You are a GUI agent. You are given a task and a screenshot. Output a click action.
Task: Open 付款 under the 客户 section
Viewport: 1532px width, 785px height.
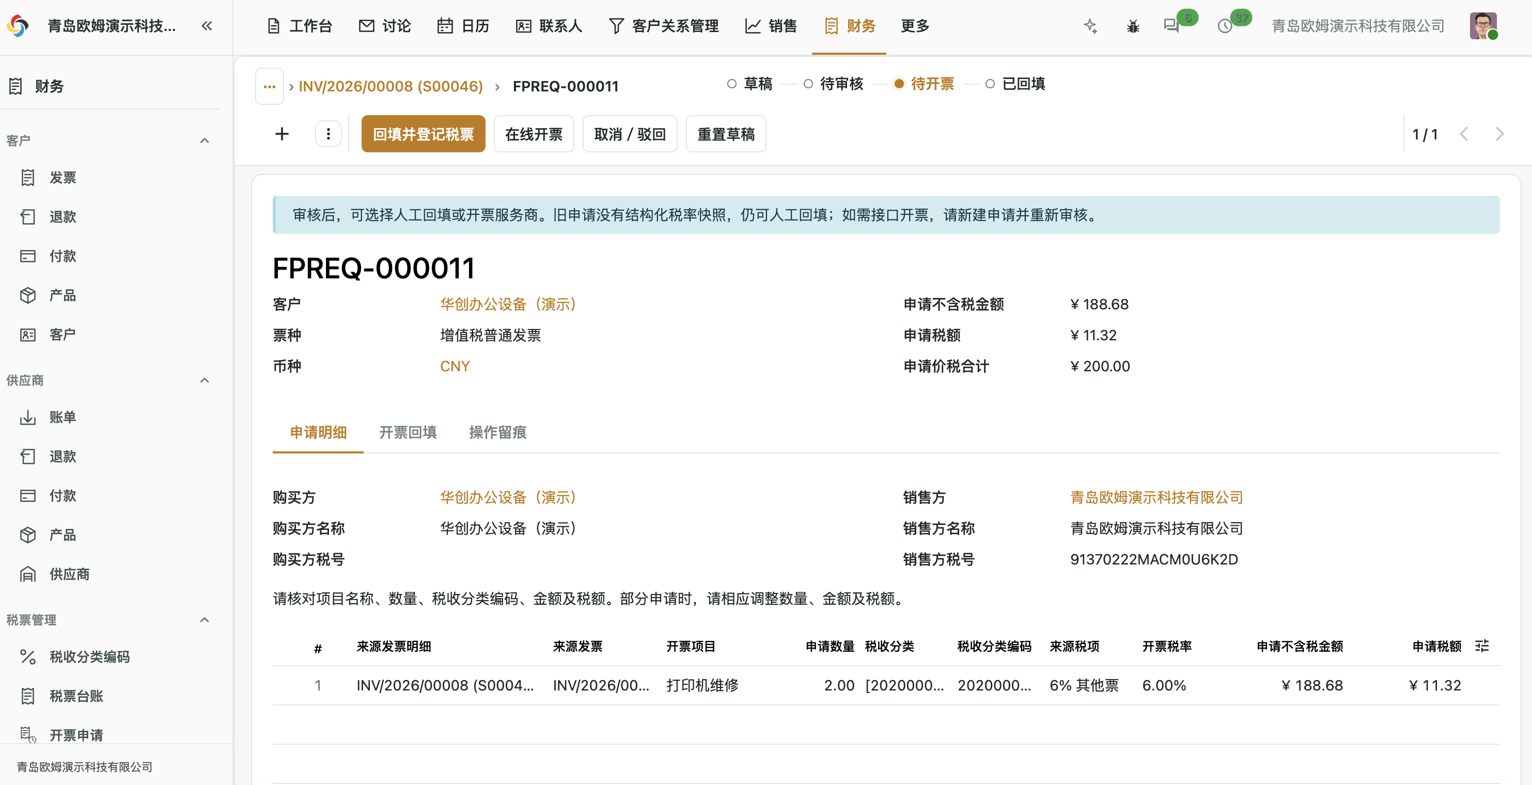[62, 256]
